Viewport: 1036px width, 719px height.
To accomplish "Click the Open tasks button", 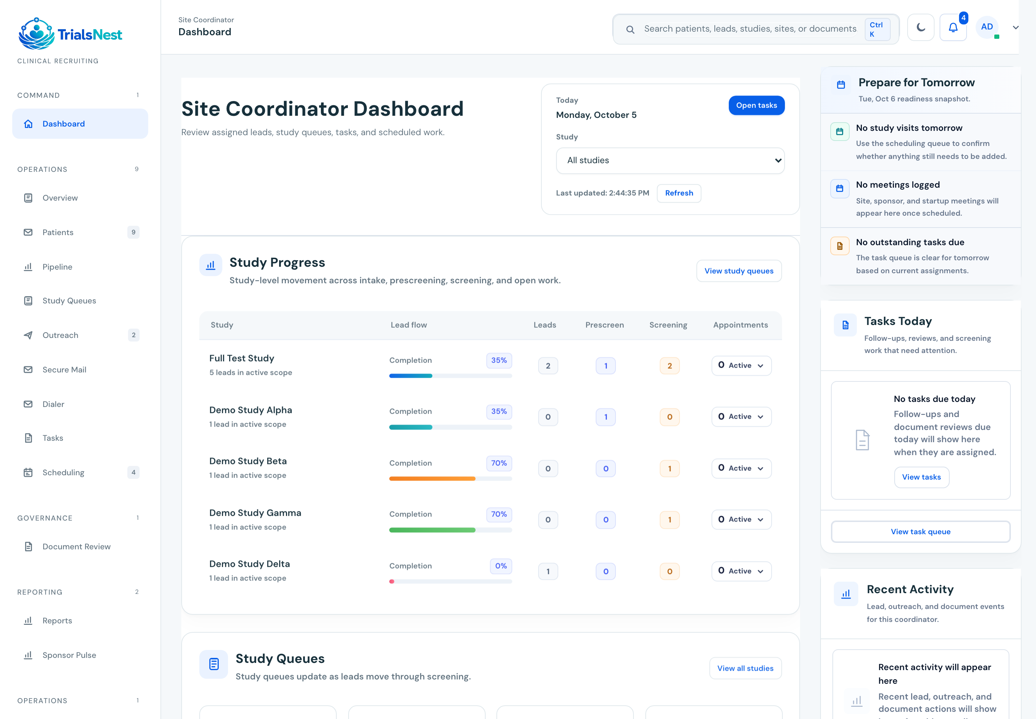I will pyautogui.click(x=756, y=105).
